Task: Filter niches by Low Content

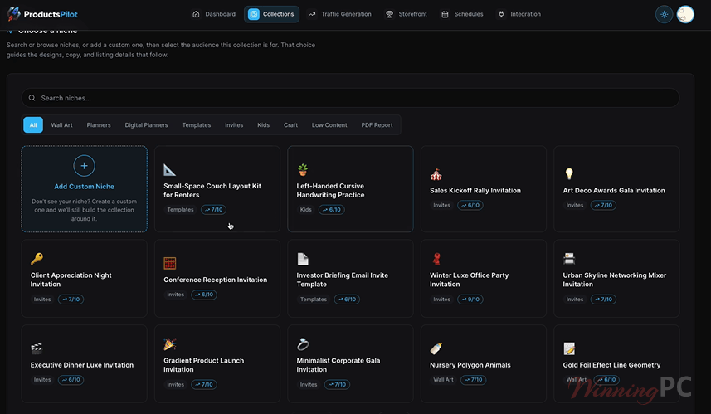Action: [329, 124]
